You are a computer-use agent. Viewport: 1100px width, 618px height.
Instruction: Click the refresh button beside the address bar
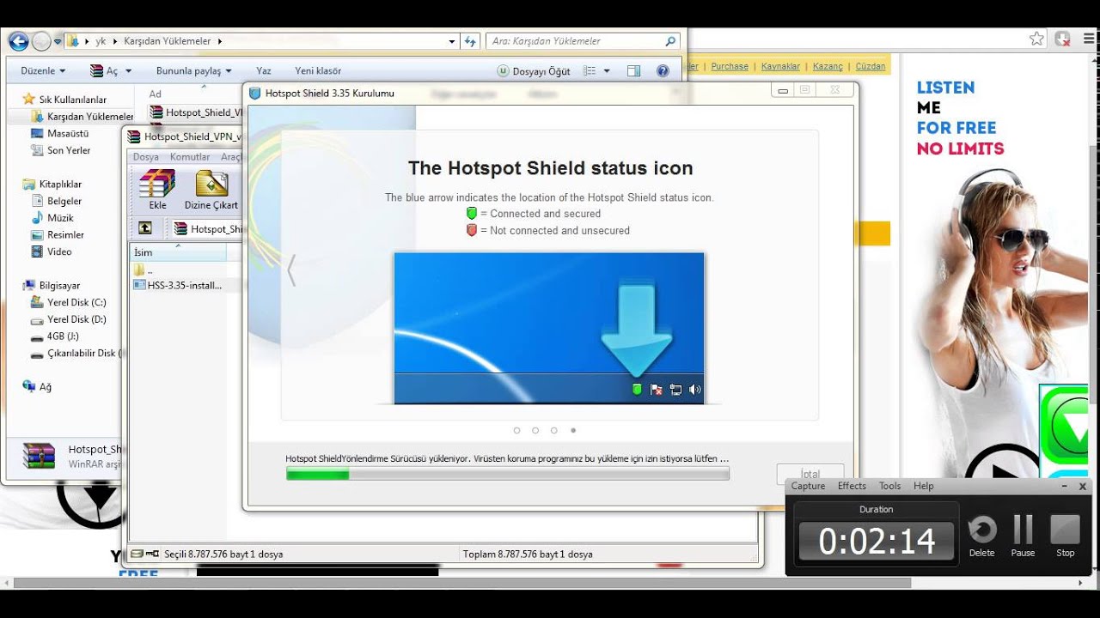pos(470,40)
